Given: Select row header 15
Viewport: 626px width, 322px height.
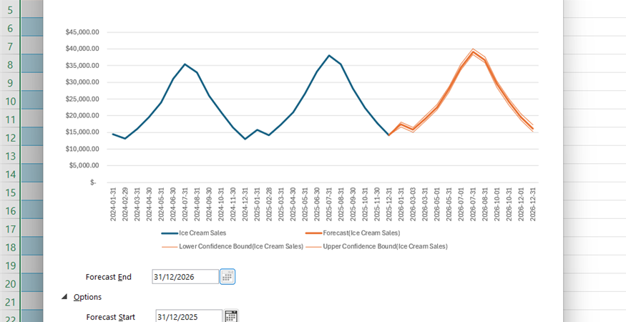Looking at the screenshot, I should pyautogui.click(x=10, y=192).
